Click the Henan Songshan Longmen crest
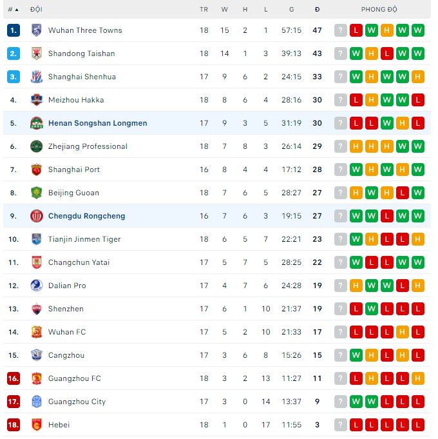Image resolution: width=438 pixels, height=439 pixels. [37, 123]
